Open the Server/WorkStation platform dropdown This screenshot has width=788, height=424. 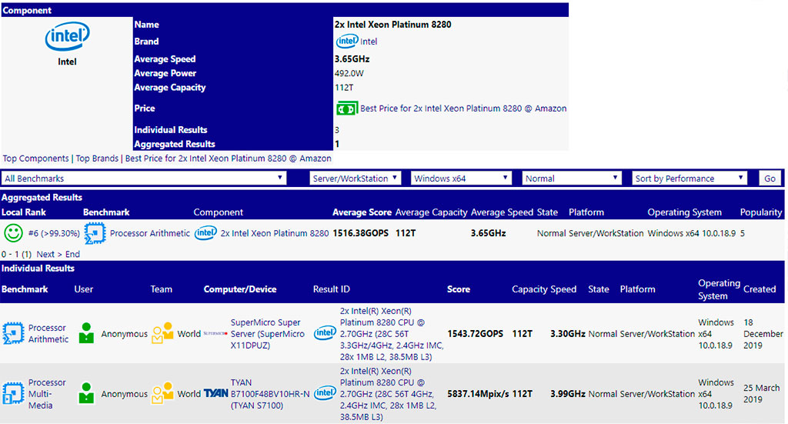click(x=355, y=179)
